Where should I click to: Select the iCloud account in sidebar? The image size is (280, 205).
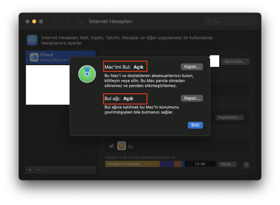tap(60, 57)
